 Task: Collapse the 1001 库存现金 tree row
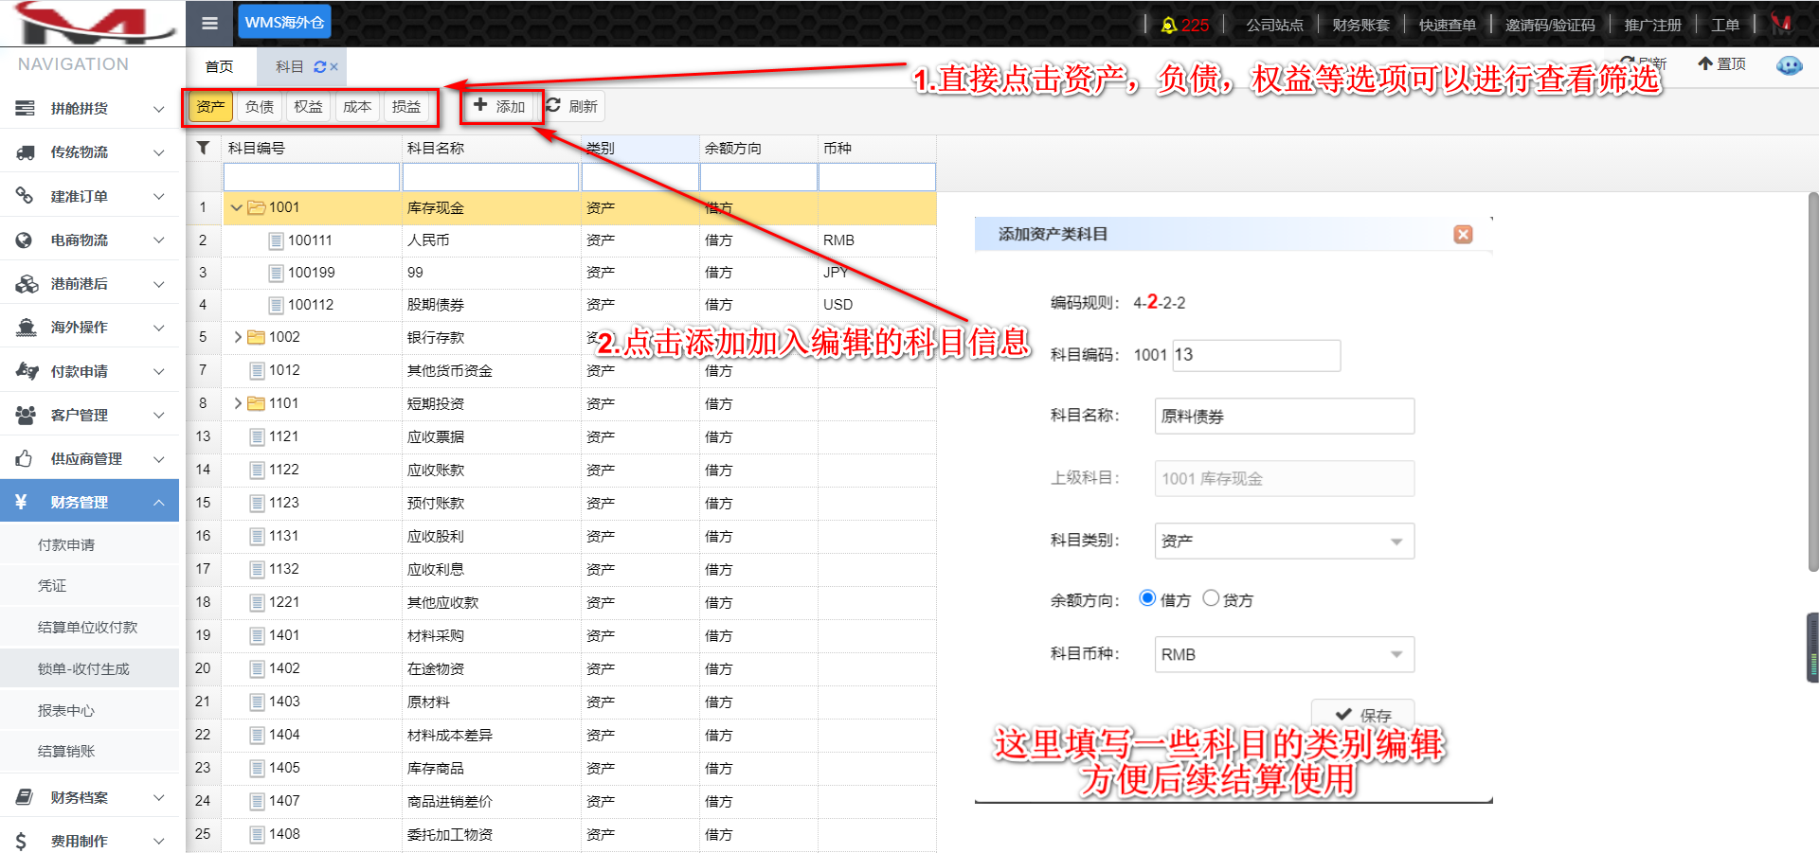tap(236, 207)
